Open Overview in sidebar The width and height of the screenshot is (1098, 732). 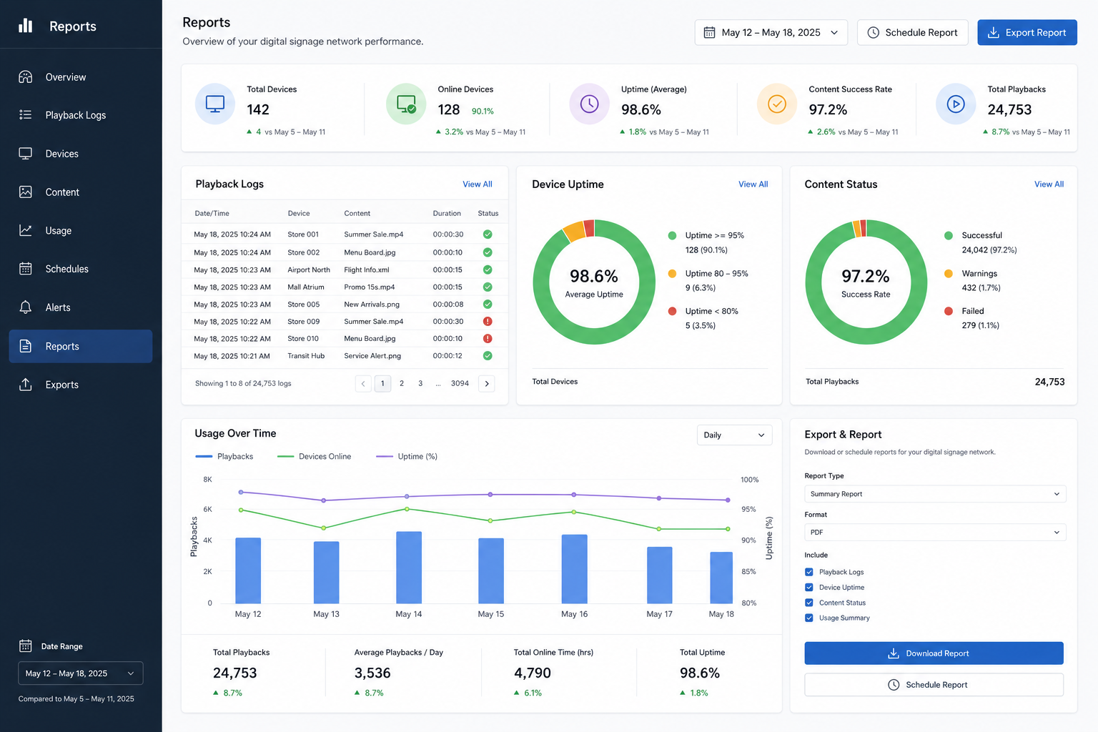click(x=81, y=76)
